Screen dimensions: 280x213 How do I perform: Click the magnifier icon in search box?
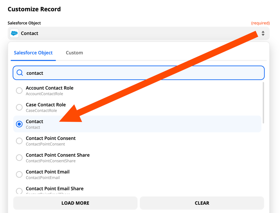click(x=20, y=73)
